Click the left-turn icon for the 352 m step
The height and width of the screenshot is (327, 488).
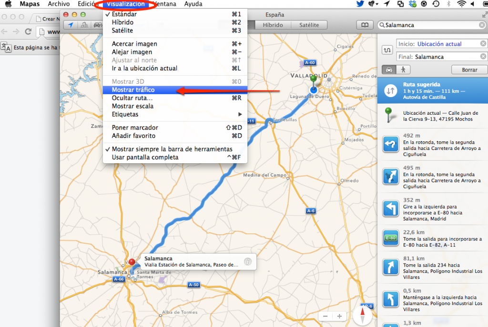(391, 208)
